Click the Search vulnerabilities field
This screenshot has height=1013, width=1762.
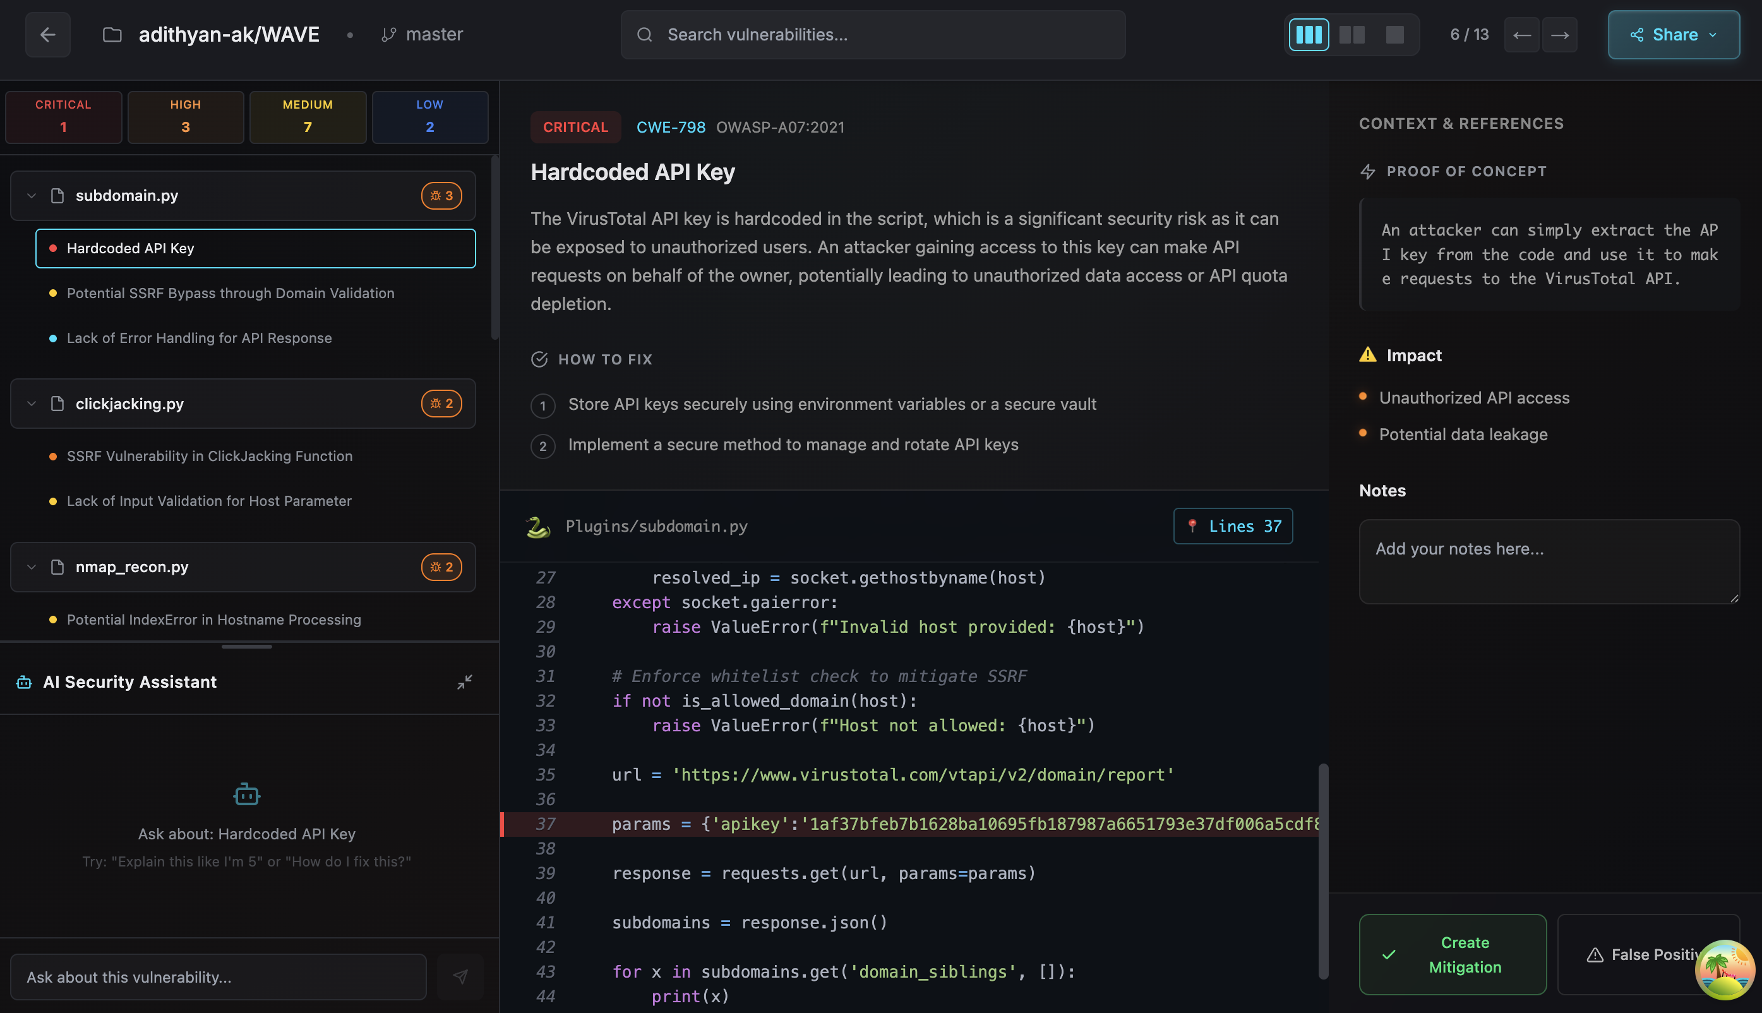click(872, 34)
